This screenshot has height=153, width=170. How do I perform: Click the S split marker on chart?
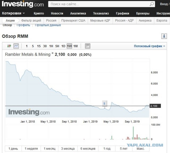[104, 104]
